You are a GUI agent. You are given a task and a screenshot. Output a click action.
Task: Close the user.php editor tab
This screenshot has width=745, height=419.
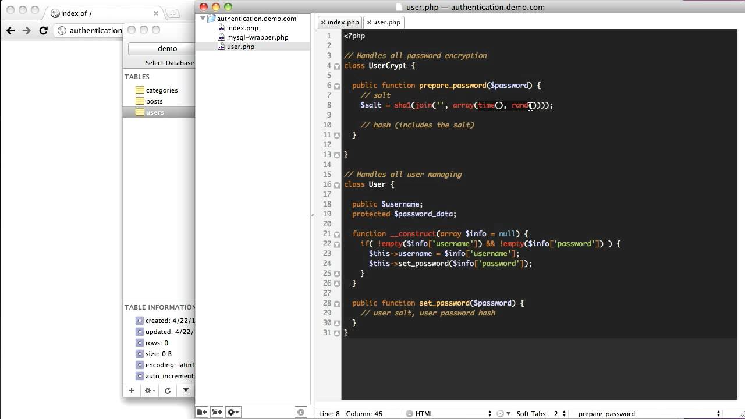click(368, 22)
